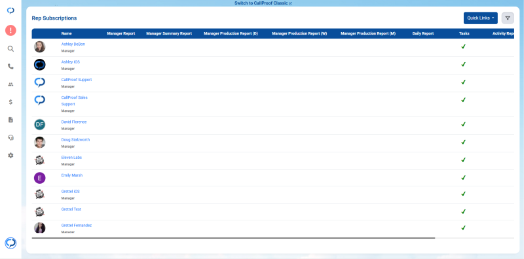The image size is (524, 259).
Task: Click the Ashley iOS avatar
Action: tap(40, 65)
